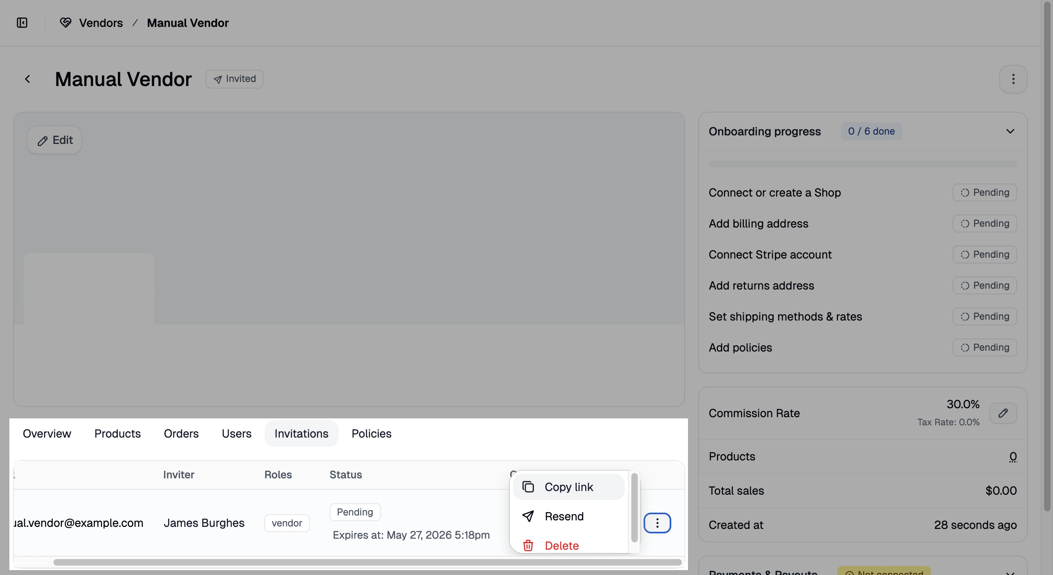
Task: Click Pending badge for Add policies
Action: coord(984,347)
